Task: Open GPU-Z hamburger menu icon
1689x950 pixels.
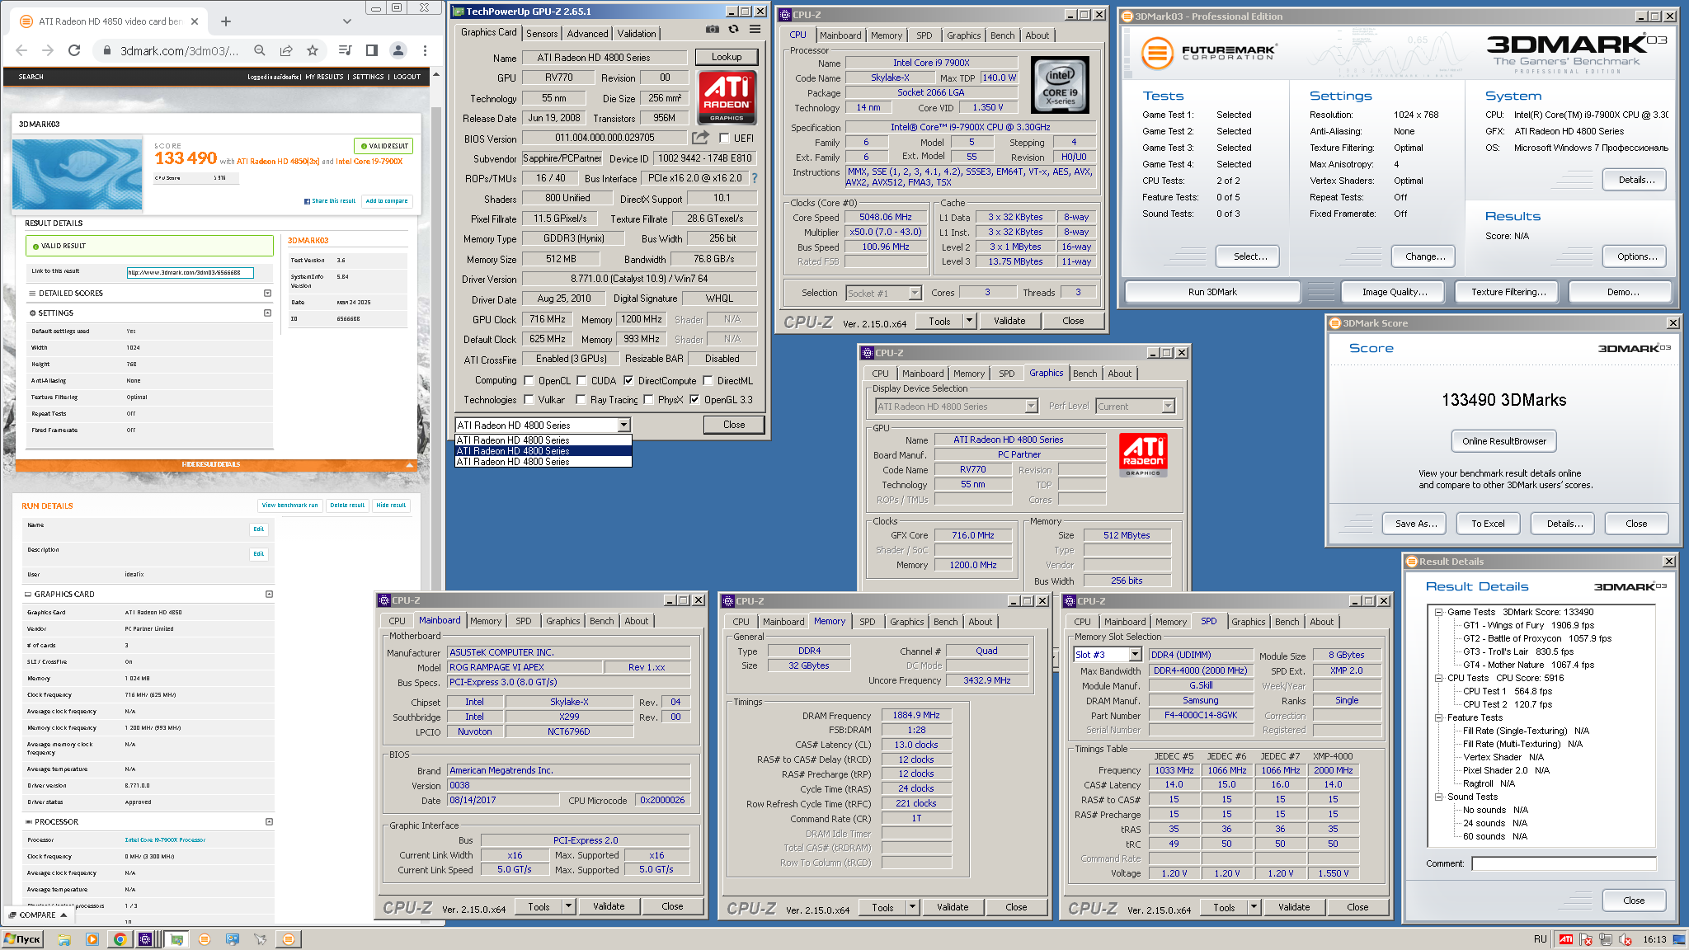Action: (755, 30)
